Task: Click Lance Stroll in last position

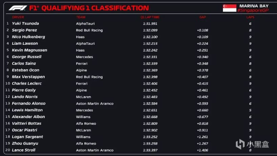Action: point(23,150)
